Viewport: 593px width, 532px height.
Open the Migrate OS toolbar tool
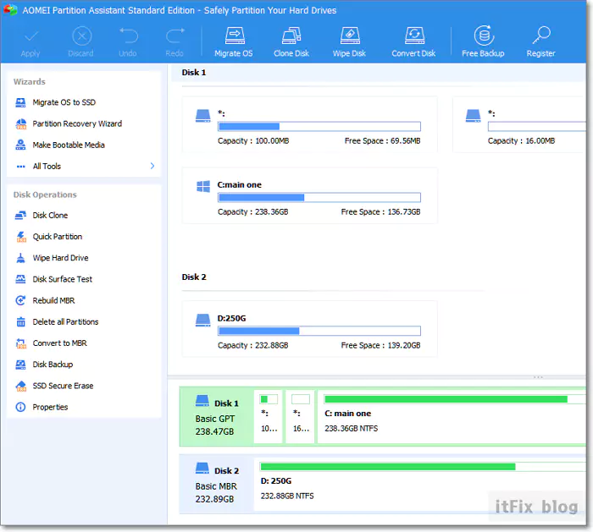(x=234, y=42)
